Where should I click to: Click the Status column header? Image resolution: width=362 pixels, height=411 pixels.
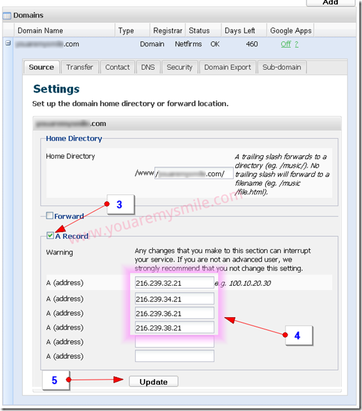click(x=203, y=31)
